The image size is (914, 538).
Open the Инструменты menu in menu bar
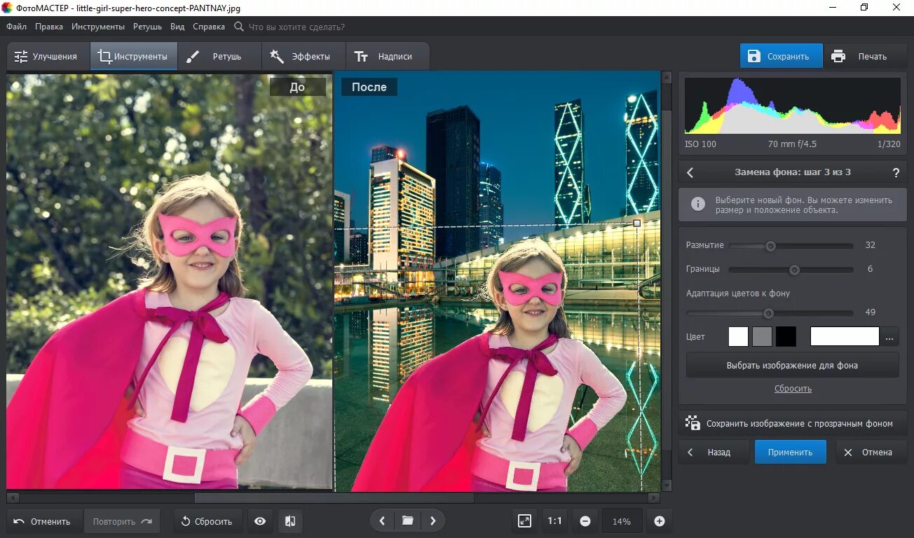click(98, 27)
